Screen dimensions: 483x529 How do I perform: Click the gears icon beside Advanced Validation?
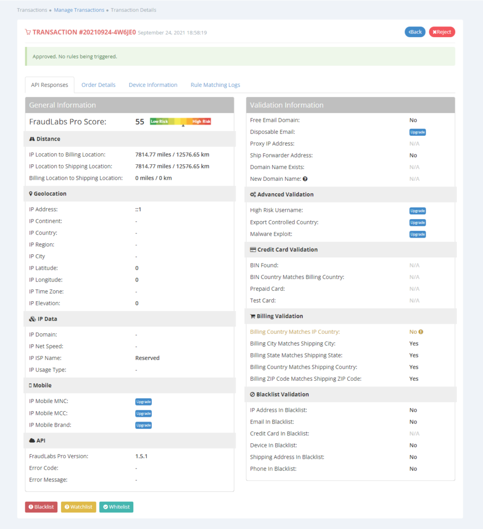[x=253, y=194]
